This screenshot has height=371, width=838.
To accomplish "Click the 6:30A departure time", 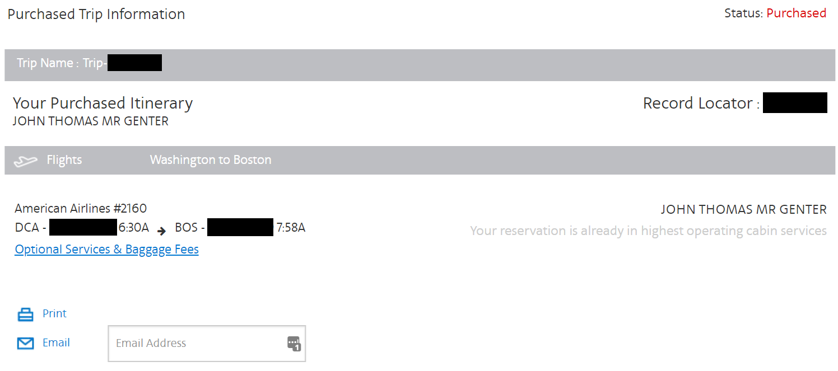I will (134, 228).
